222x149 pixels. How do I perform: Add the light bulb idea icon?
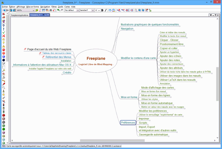[4, 43]
